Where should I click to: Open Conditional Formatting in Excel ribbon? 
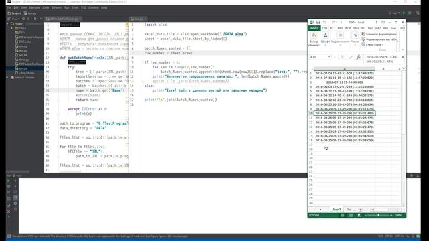tap(379, 34)
